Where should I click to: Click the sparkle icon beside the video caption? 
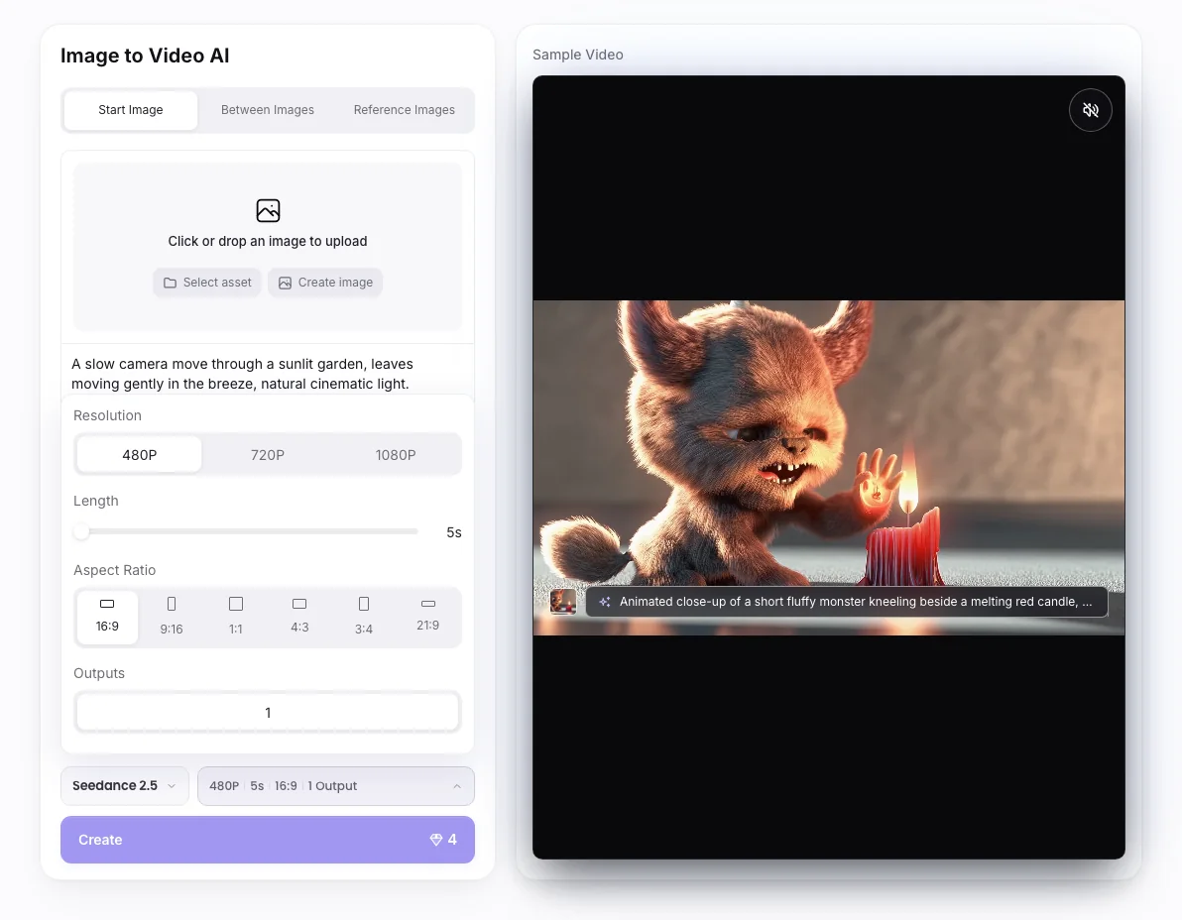pos(605,602)
